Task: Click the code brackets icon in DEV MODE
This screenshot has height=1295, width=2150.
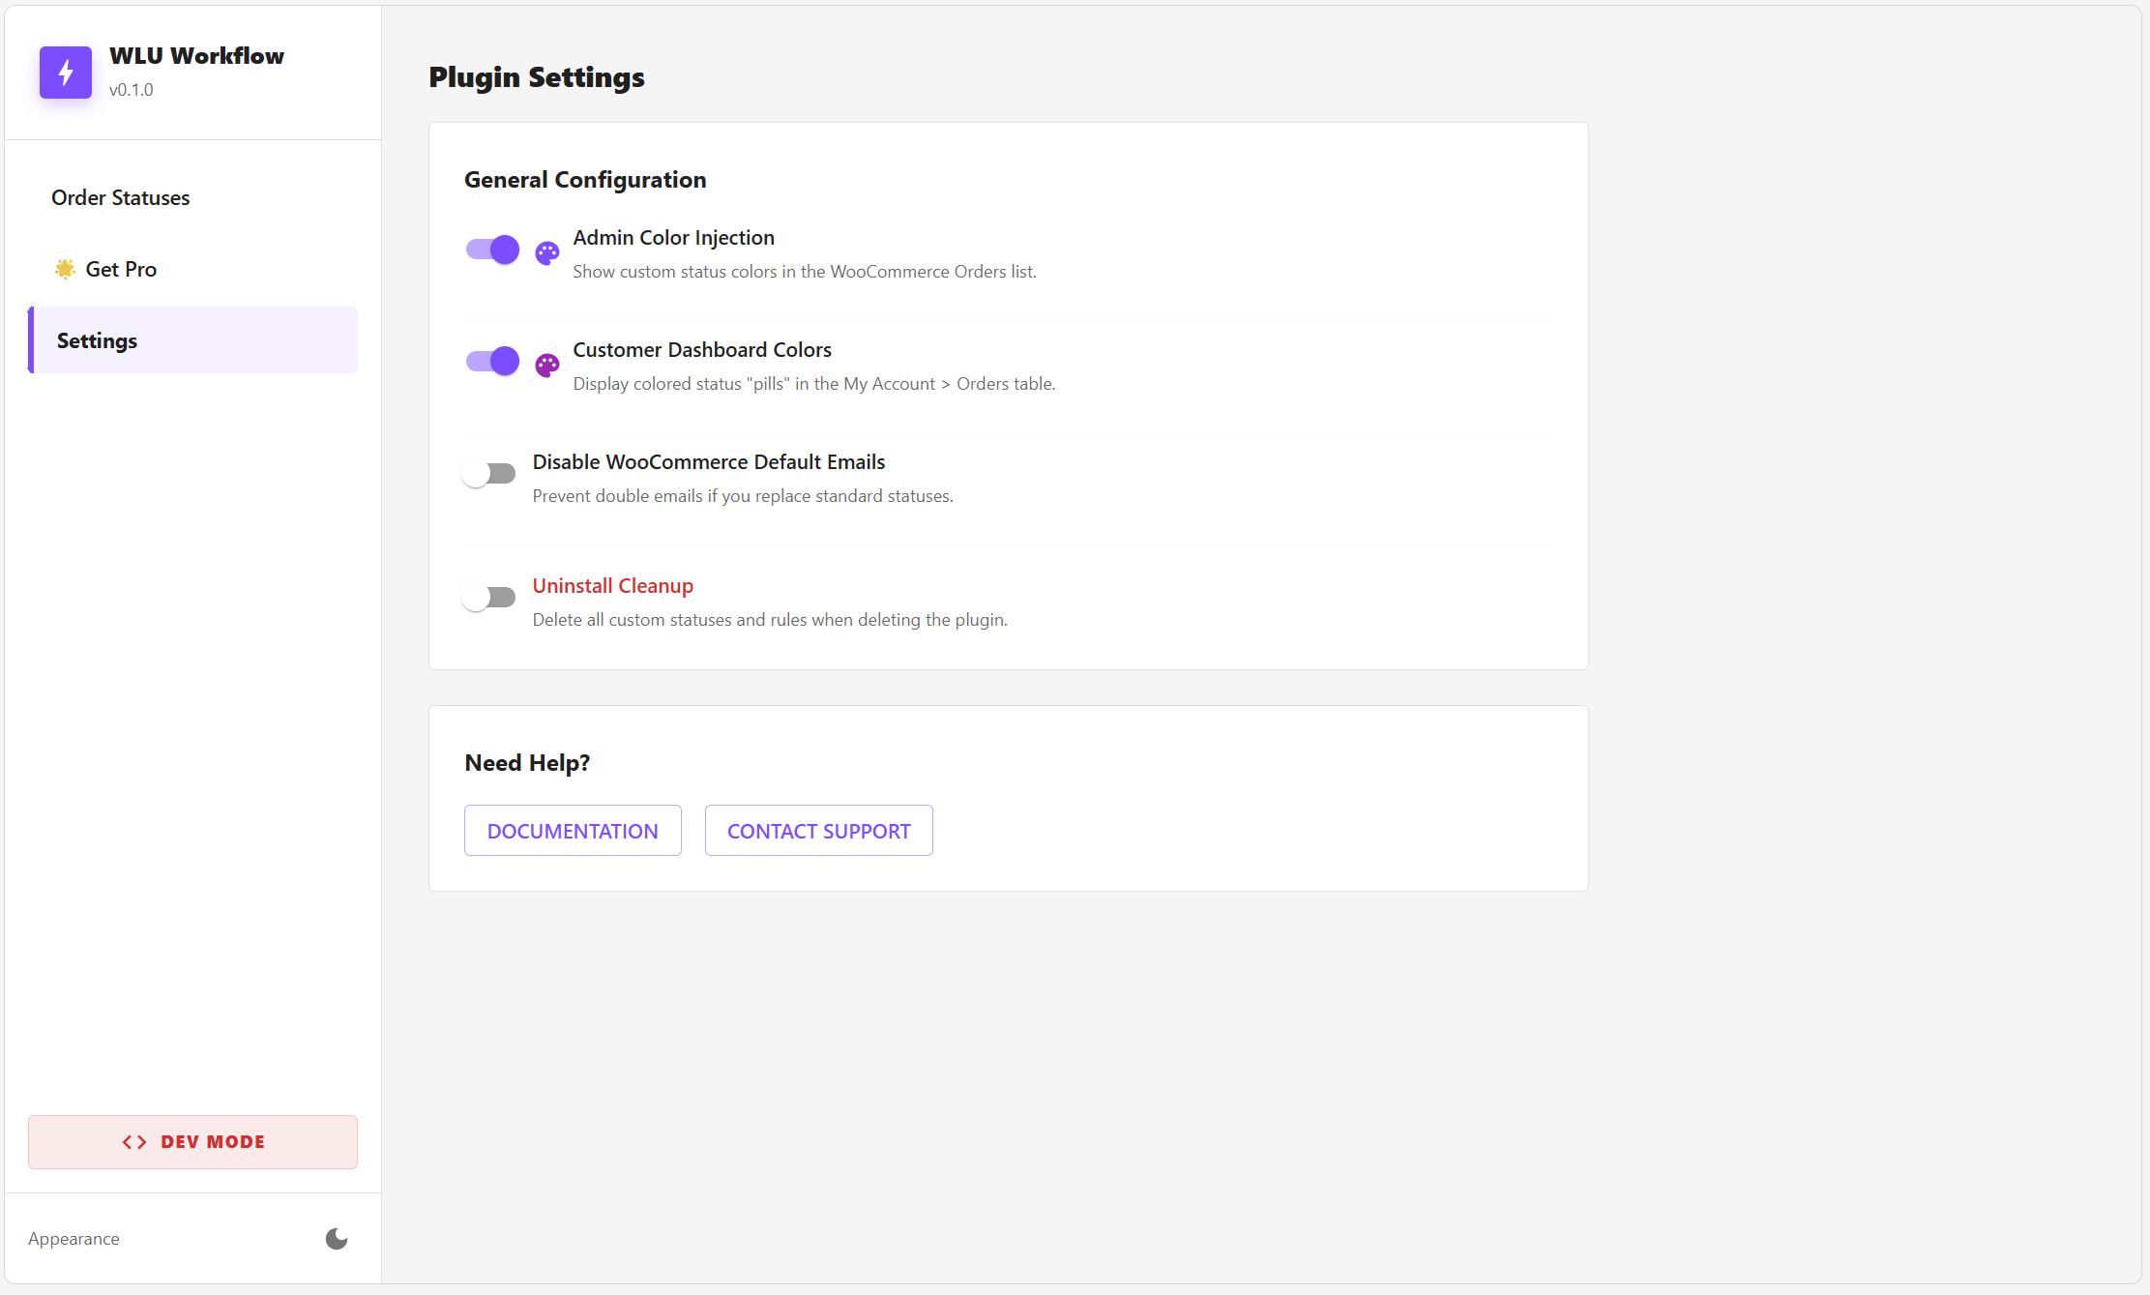Action: (134, 1141)
